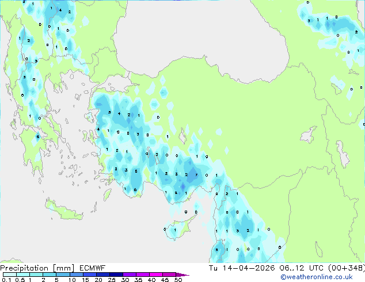This screenshot has height=282, width=365.
Task: Pick the 0.5–1 mm legend swatch
Action: (x=23, y=275)
